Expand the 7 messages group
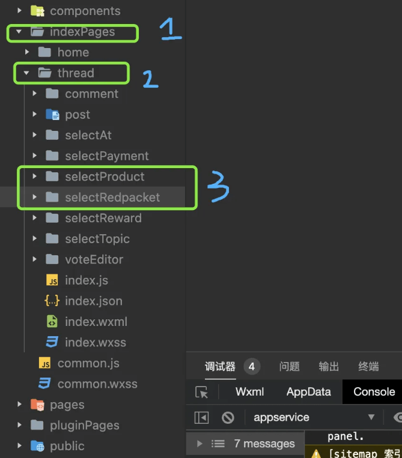Screen dimensions: 402x458 point(200,444)
